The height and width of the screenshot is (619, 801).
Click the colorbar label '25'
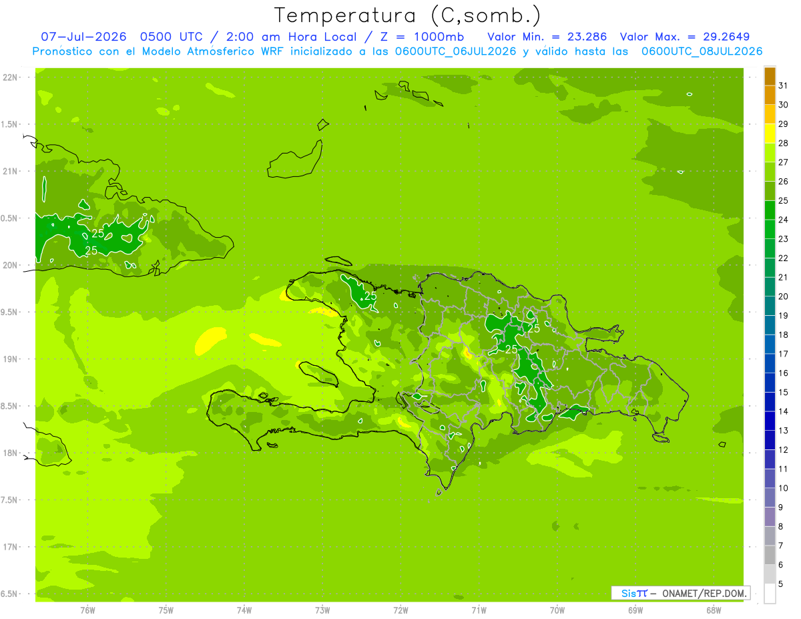pyautogui.click(x=784, y=200)
